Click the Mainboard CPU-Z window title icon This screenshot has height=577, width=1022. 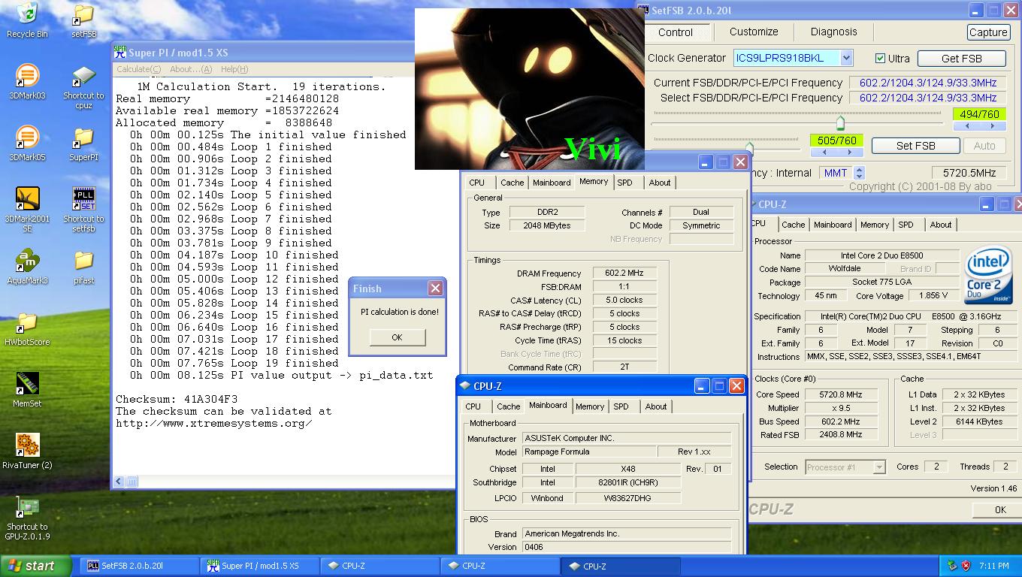[464, 386]
